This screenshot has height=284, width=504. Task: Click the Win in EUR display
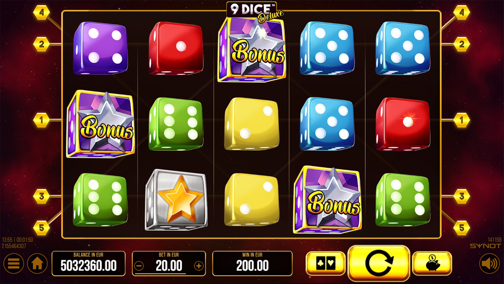252,263
